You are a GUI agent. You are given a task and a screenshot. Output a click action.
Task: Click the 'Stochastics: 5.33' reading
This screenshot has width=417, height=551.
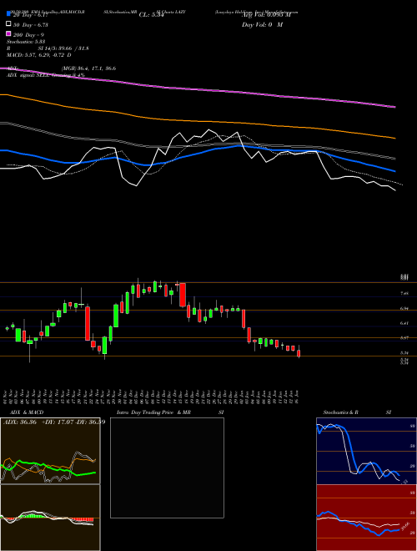point(27,42)
